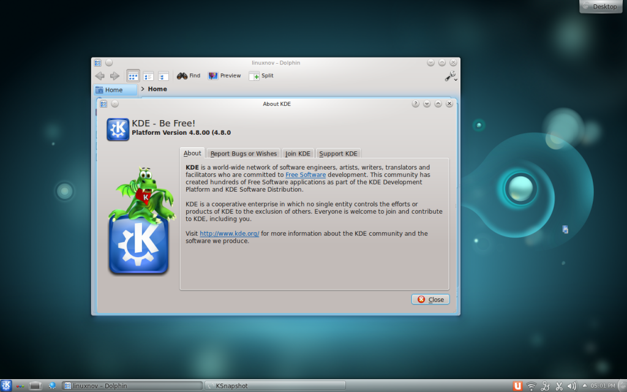Switch Dolphin to Icons view mode
627x392 pixels.
(x=133, y=75)
